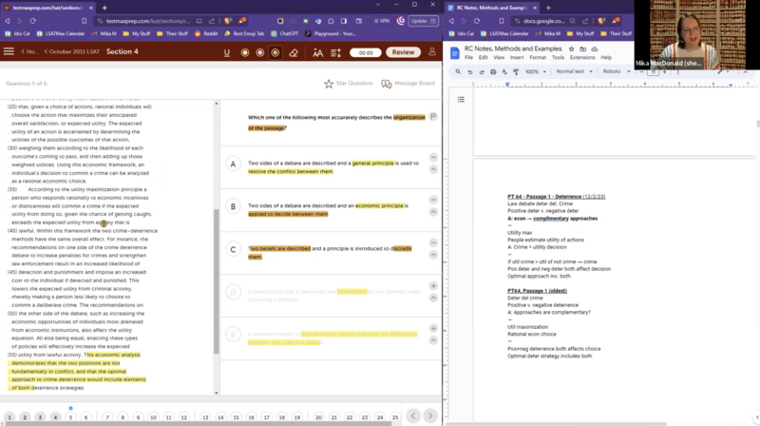Viewport: 760px width, 426px height.
Task: Expand the Roboto font dropdown
Action: 616,71
